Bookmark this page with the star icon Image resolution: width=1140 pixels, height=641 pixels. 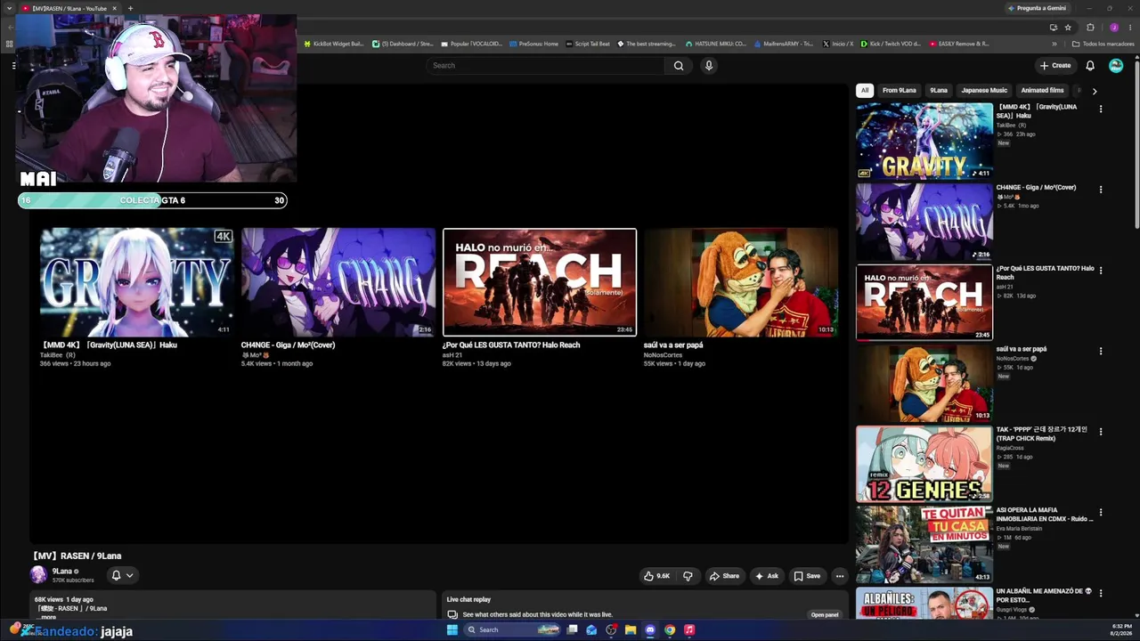click(1068, 28)
